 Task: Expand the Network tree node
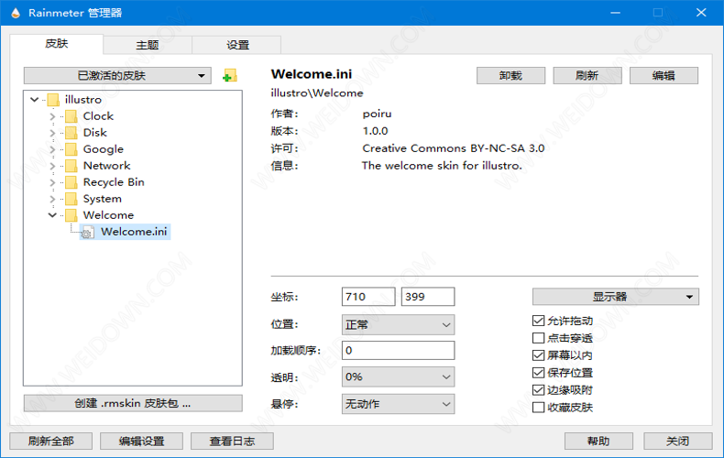(x=52, y=166)
